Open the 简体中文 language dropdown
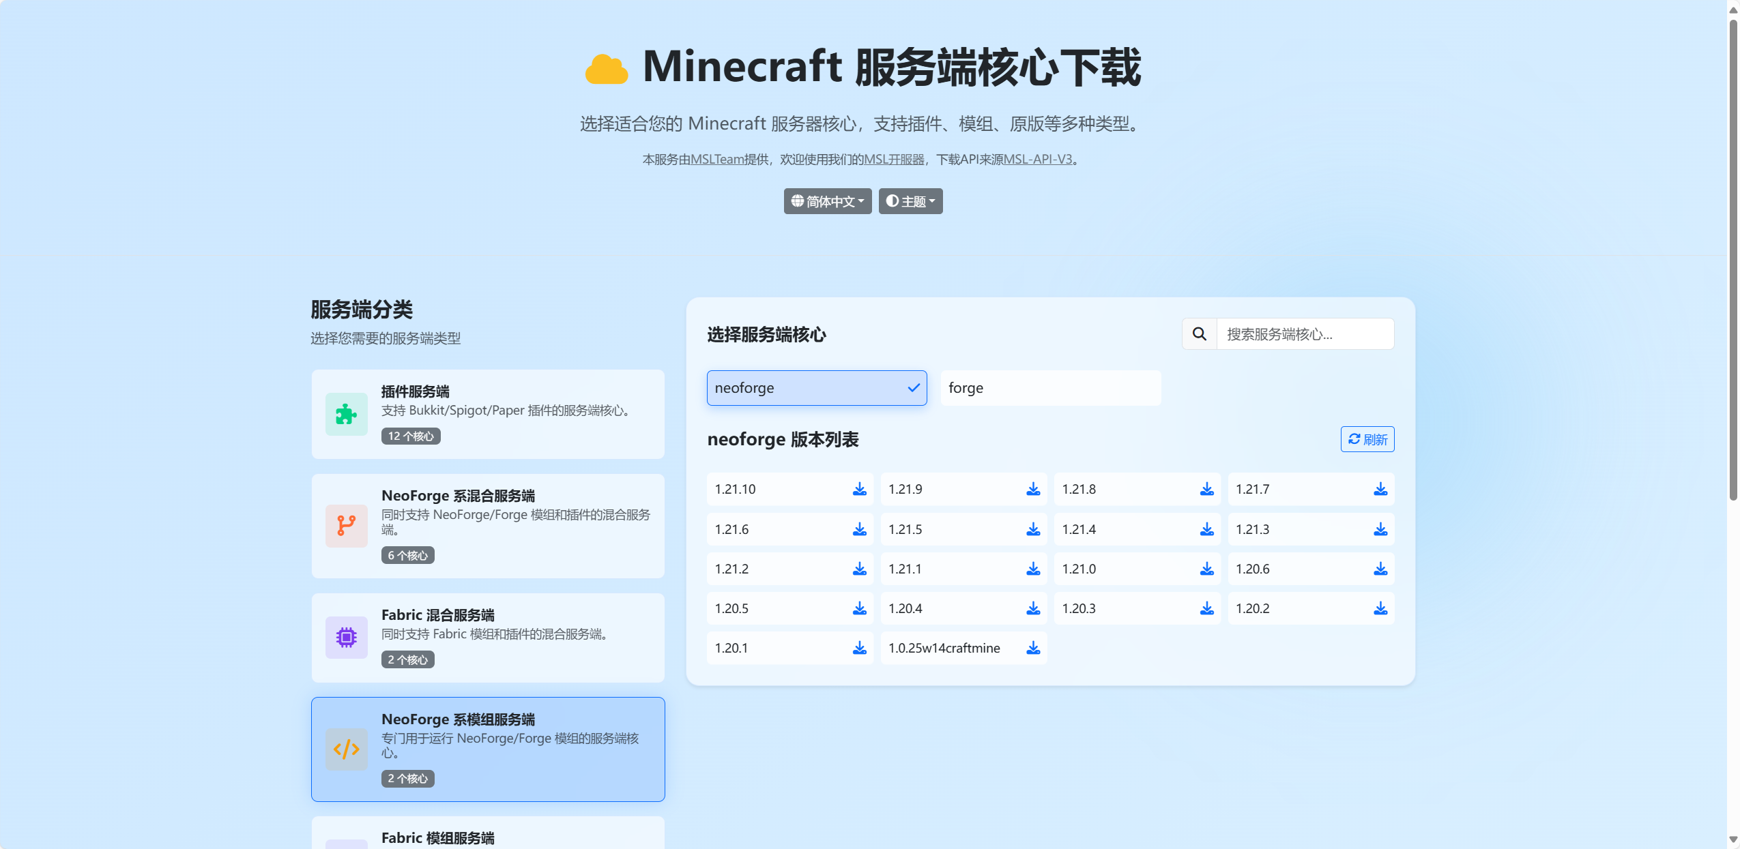The image size is (1740, 849). (x=827, y=201)
